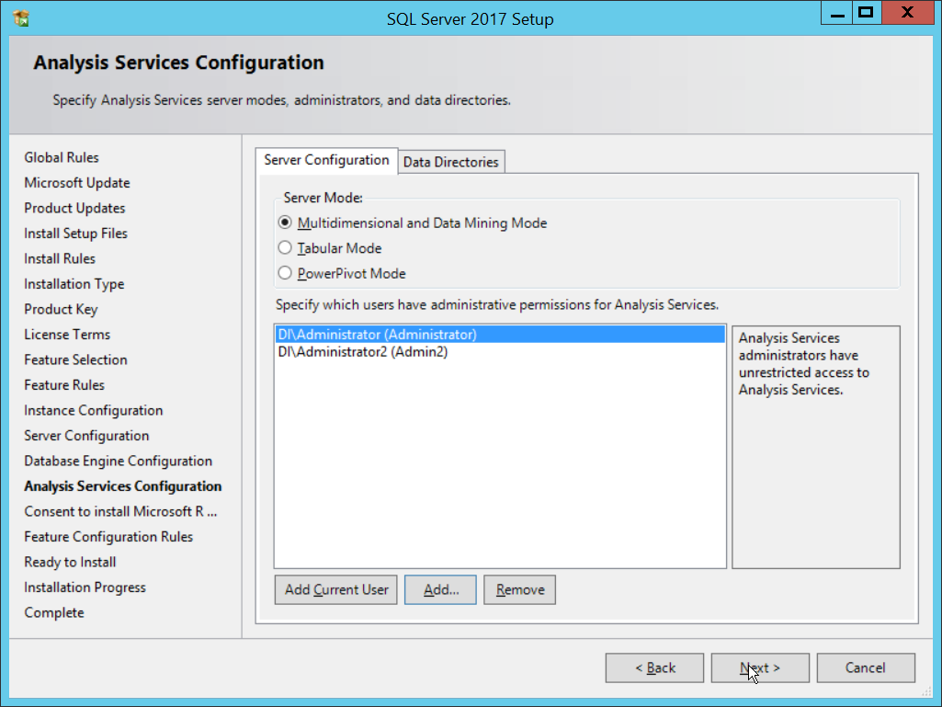
Task: Select Multidimensional and Data Mining Mode
Action: click(285, 223)
